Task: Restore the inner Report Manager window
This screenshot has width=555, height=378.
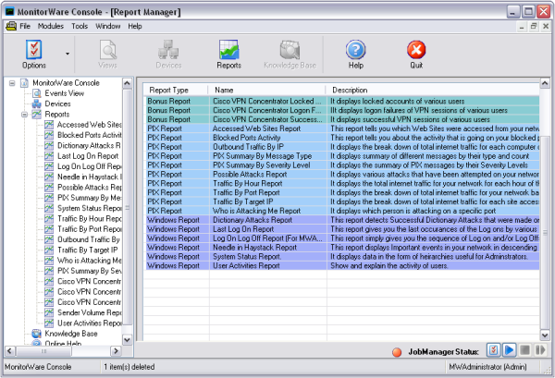Action: (534, 26)
